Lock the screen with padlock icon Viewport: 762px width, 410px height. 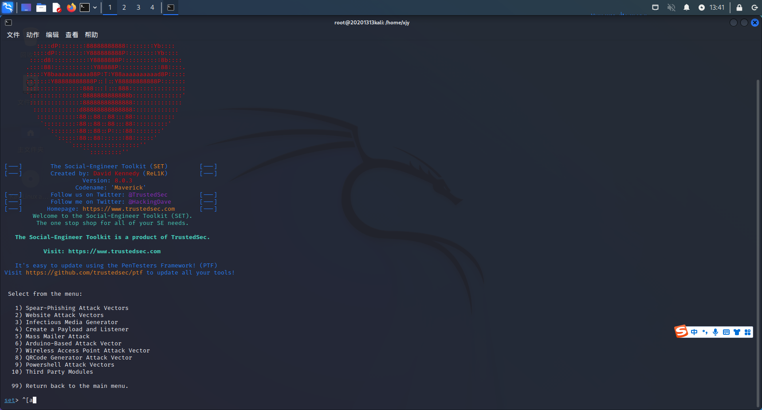[739, 8]
